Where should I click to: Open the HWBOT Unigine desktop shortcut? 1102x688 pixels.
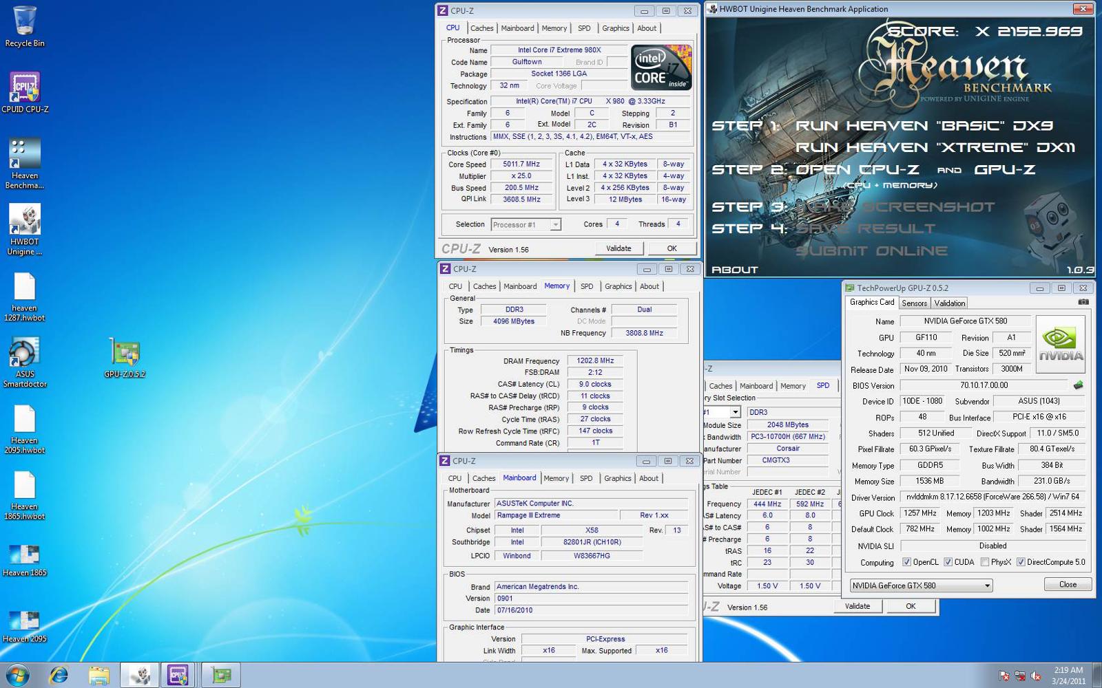coord(25,230)
